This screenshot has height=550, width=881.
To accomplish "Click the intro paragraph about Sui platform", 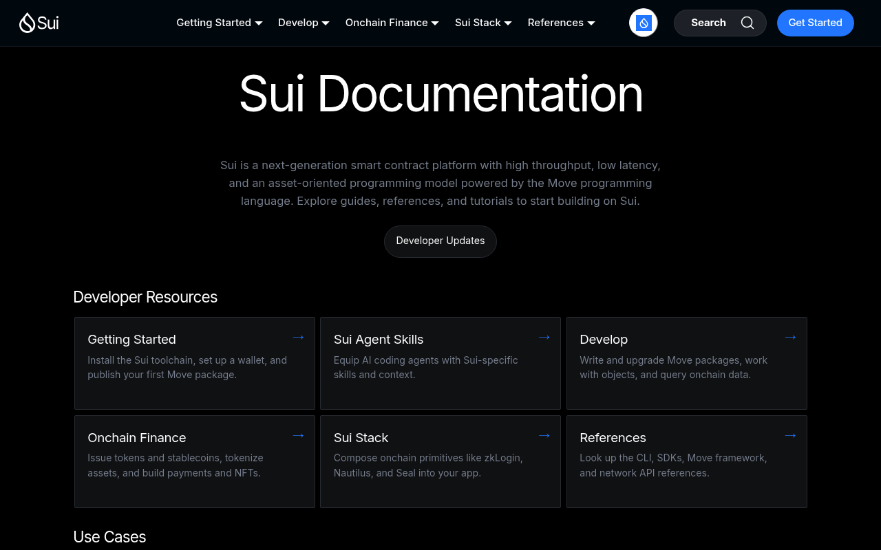I will tap(440, 184).
